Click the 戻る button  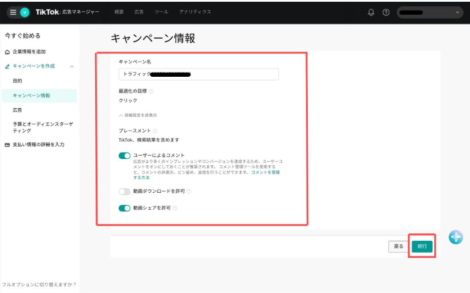[x=398, y=246]
